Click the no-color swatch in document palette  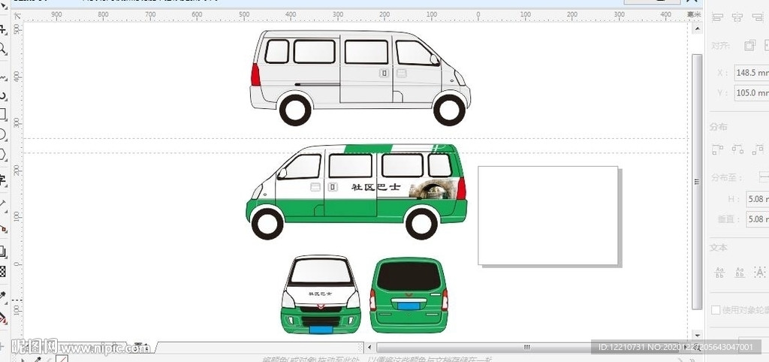click(x=62, y=360)
